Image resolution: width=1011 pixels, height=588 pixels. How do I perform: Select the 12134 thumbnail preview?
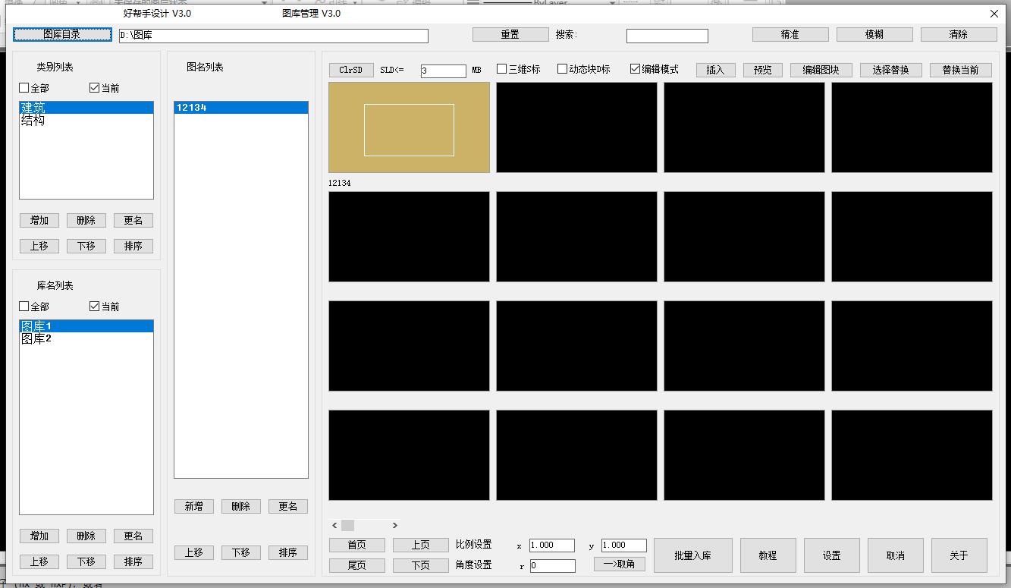tap(409, 127)
